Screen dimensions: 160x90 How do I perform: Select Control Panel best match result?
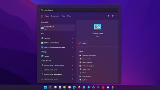[x=57, y=28]
